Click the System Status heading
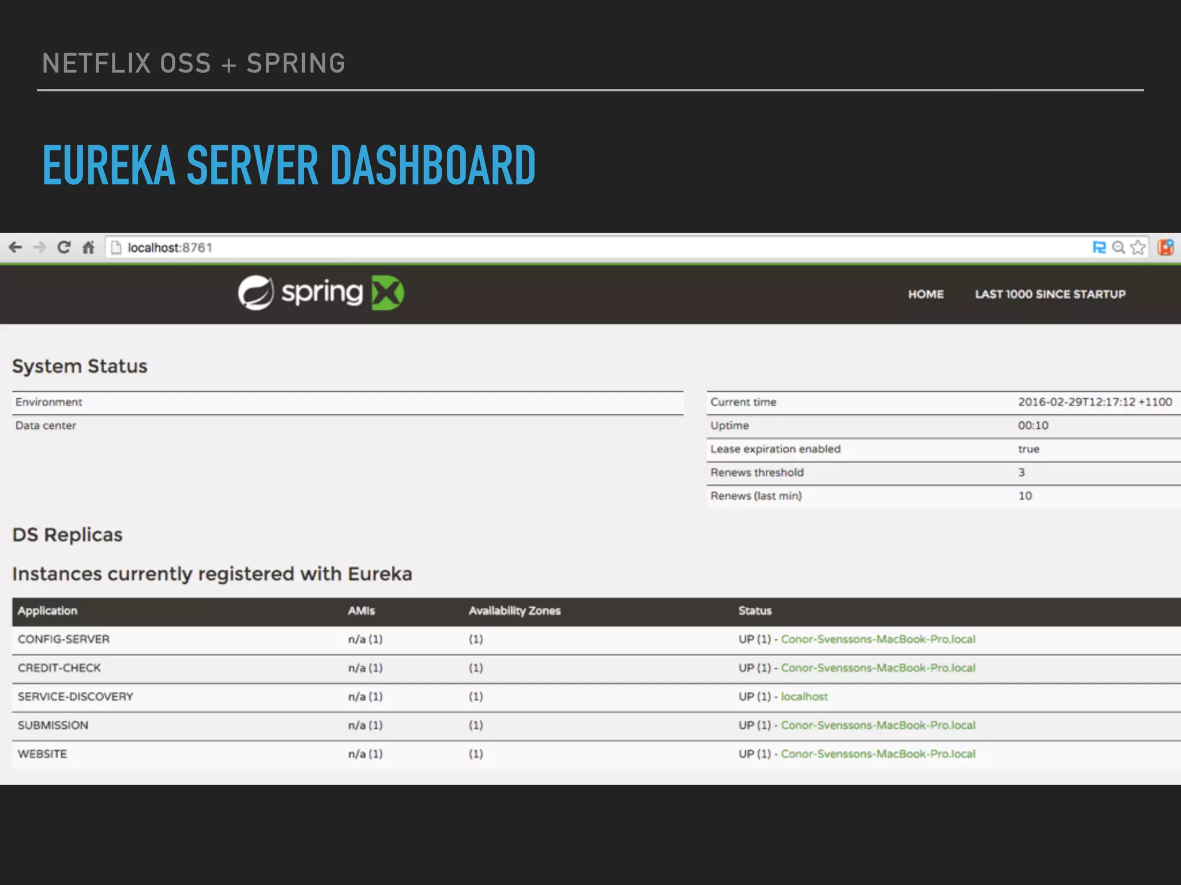Image resolution: width=1181 pixels, height=885 pixels. point(80,366)
